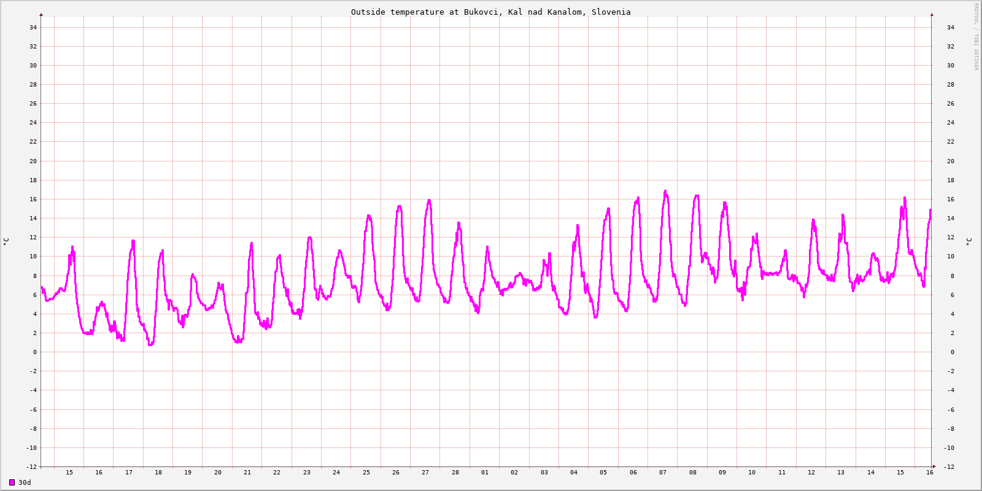
Task: Click the arrowhead atop the left y-axis
Action: tap(41, 14)
